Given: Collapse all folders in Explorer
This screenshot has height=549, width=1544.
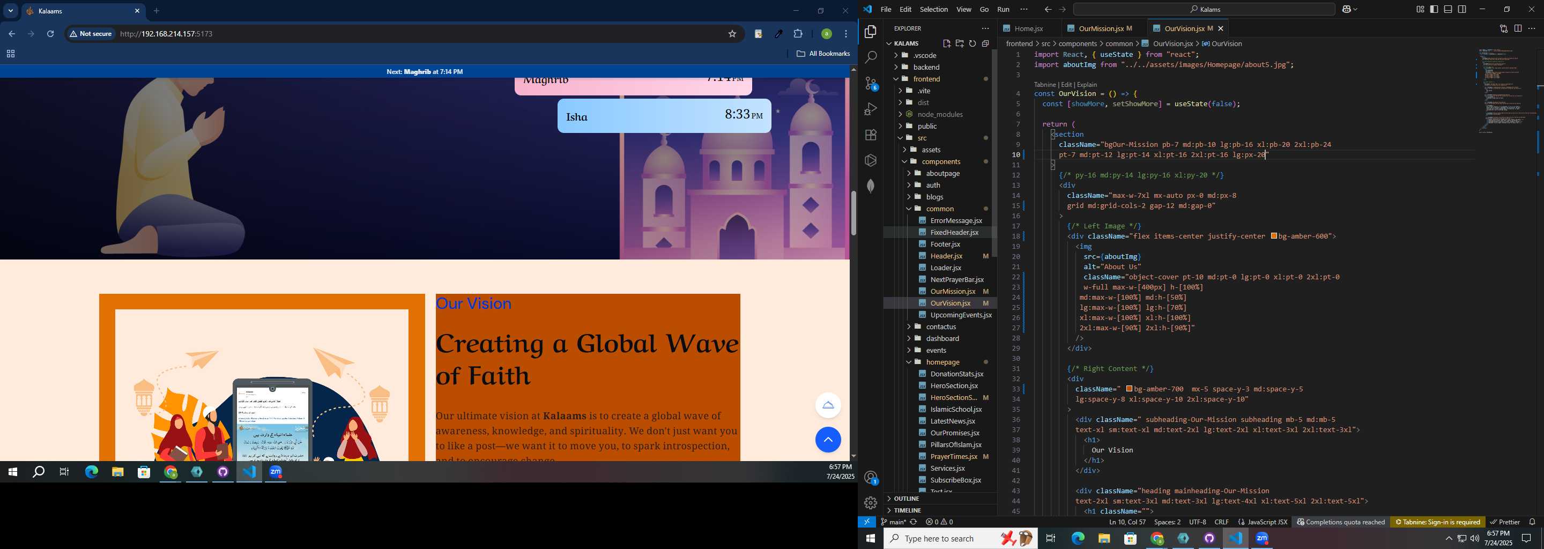Looking at the screenshot, I should (985, 44).
